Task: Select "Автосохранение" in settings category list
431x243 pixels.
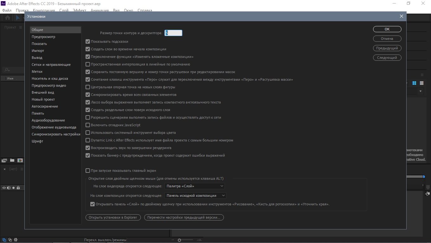Action: 45,106
